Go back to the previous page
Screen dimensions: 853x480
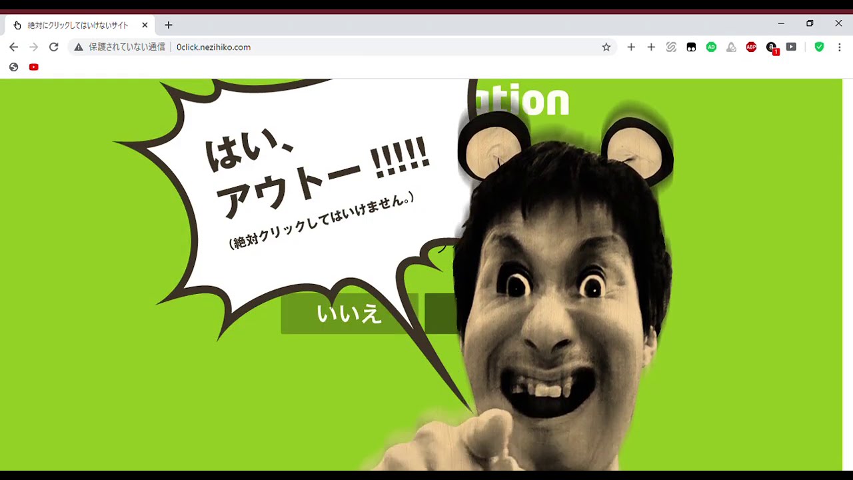tap(13, 47)
